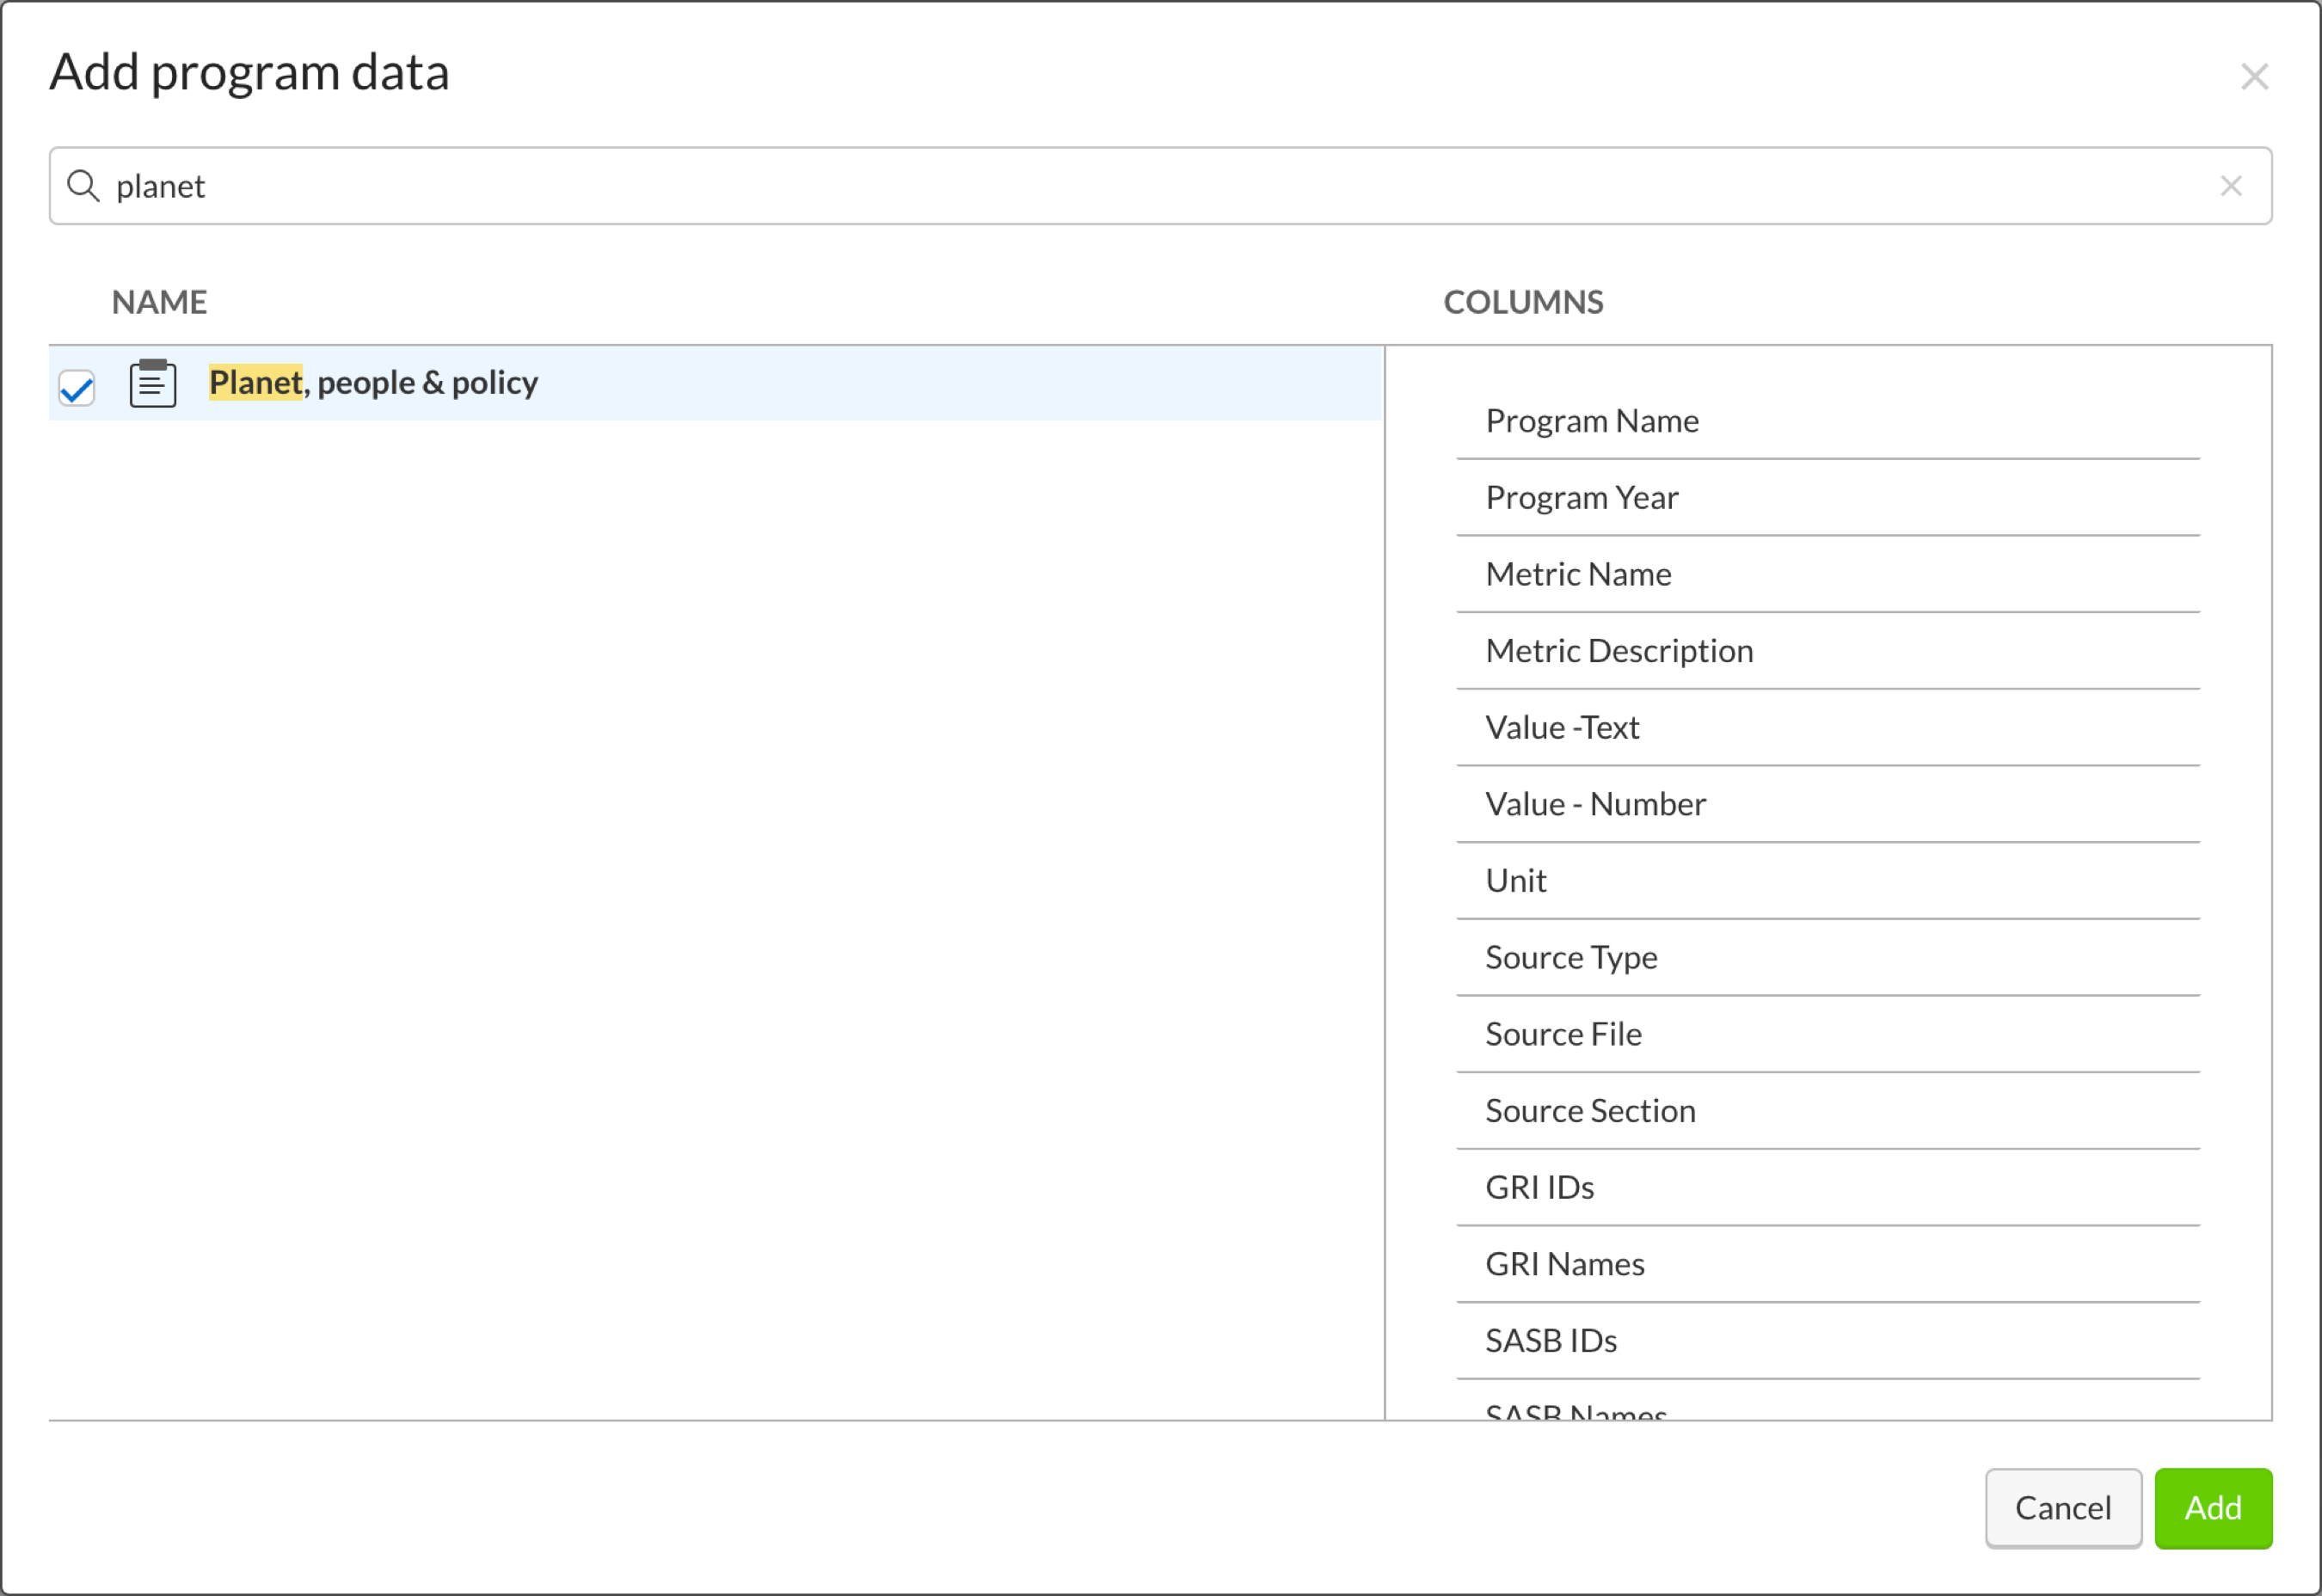Confirm with the green Add button
Screen dimensions: 2322x1596
(x=2213, y=1508)
